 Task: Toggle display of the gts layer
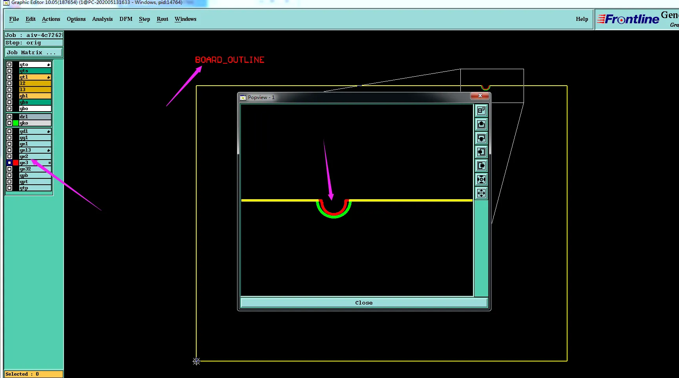[x=9, y=71]
